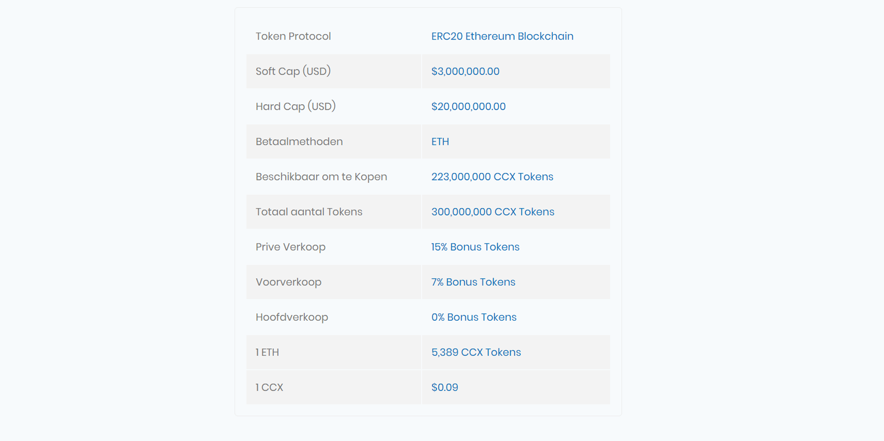Select the $3,000,000.00 soft cap value

coord(465,71)
